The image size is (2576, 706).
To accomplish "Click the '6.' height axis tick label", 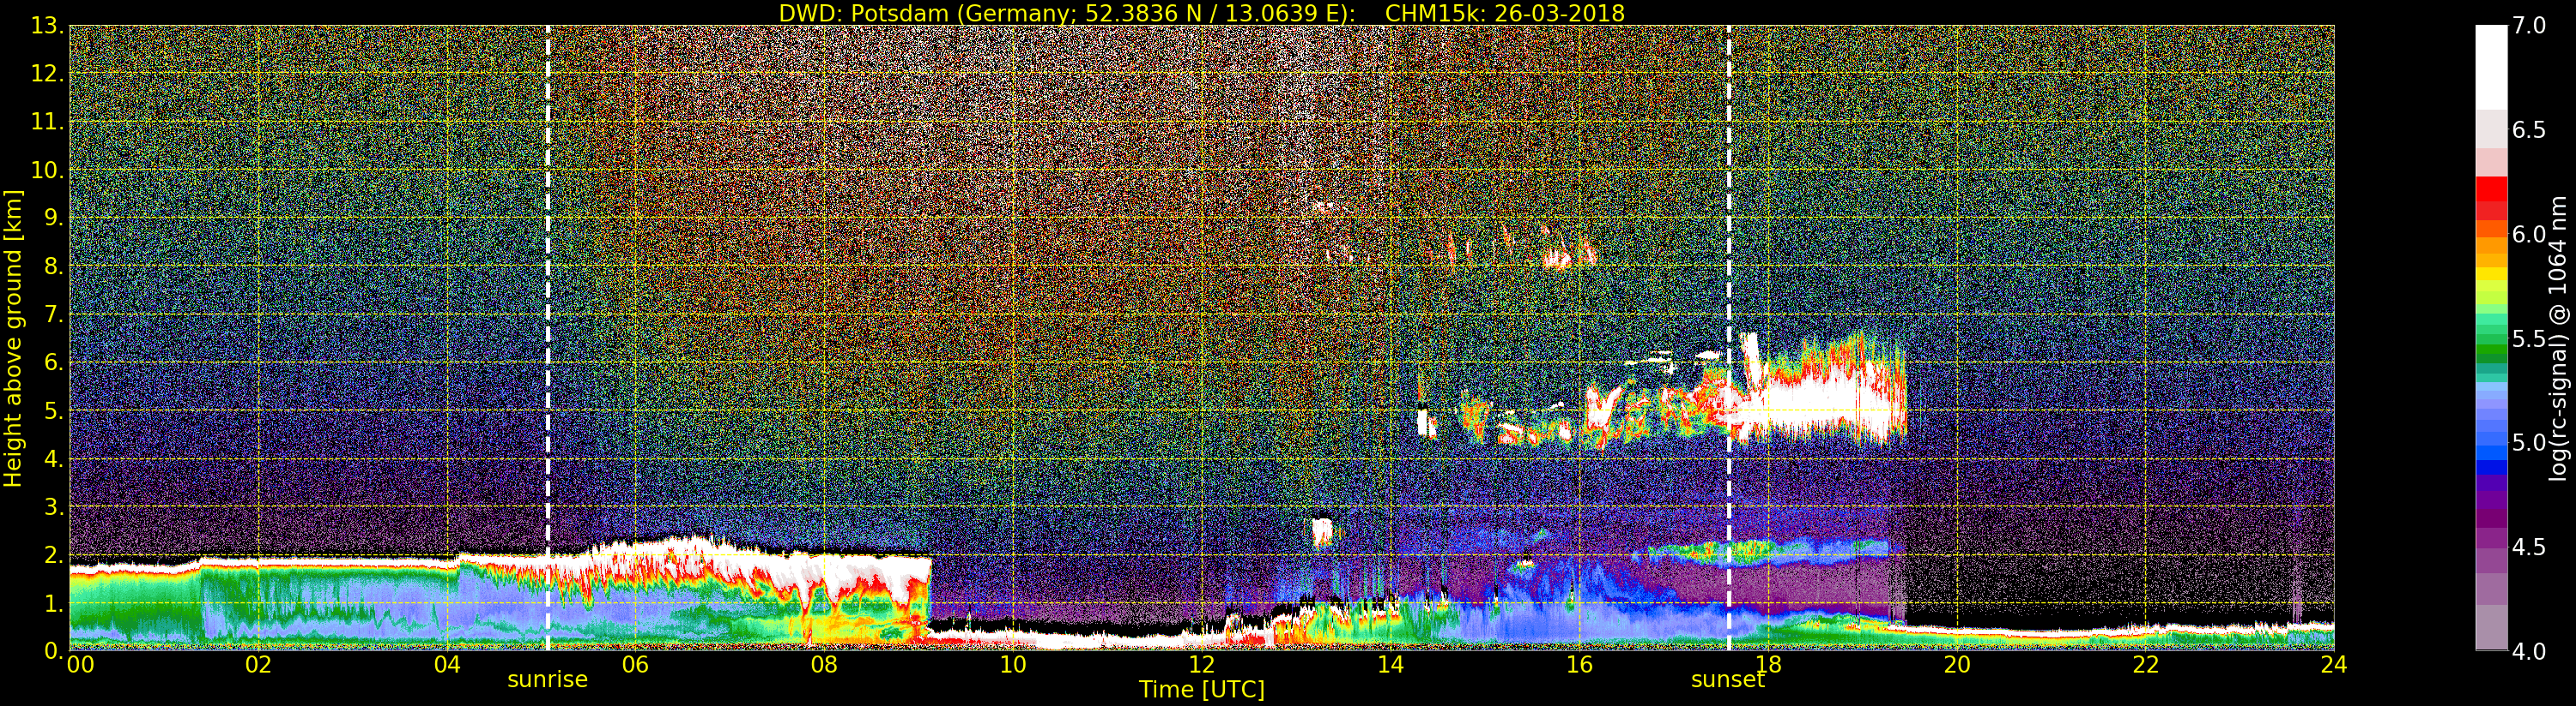I will coord(54,362).
